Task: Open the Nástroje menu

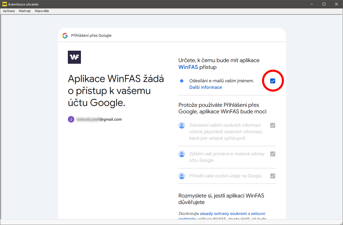Action: [x=25, y=11]
